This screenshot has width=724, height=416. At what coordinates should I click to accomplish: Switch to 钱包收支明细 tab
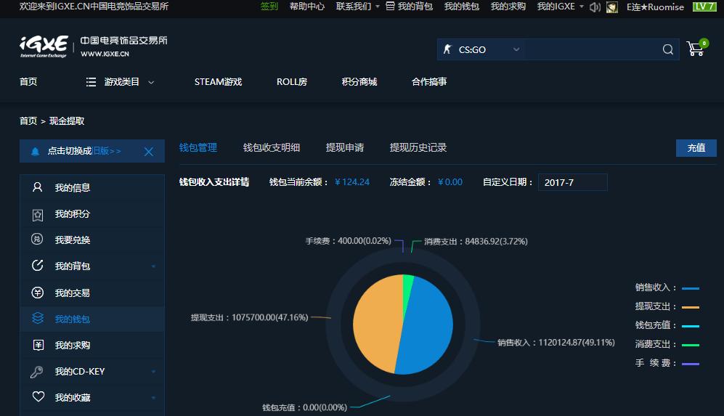coord(271,147)
